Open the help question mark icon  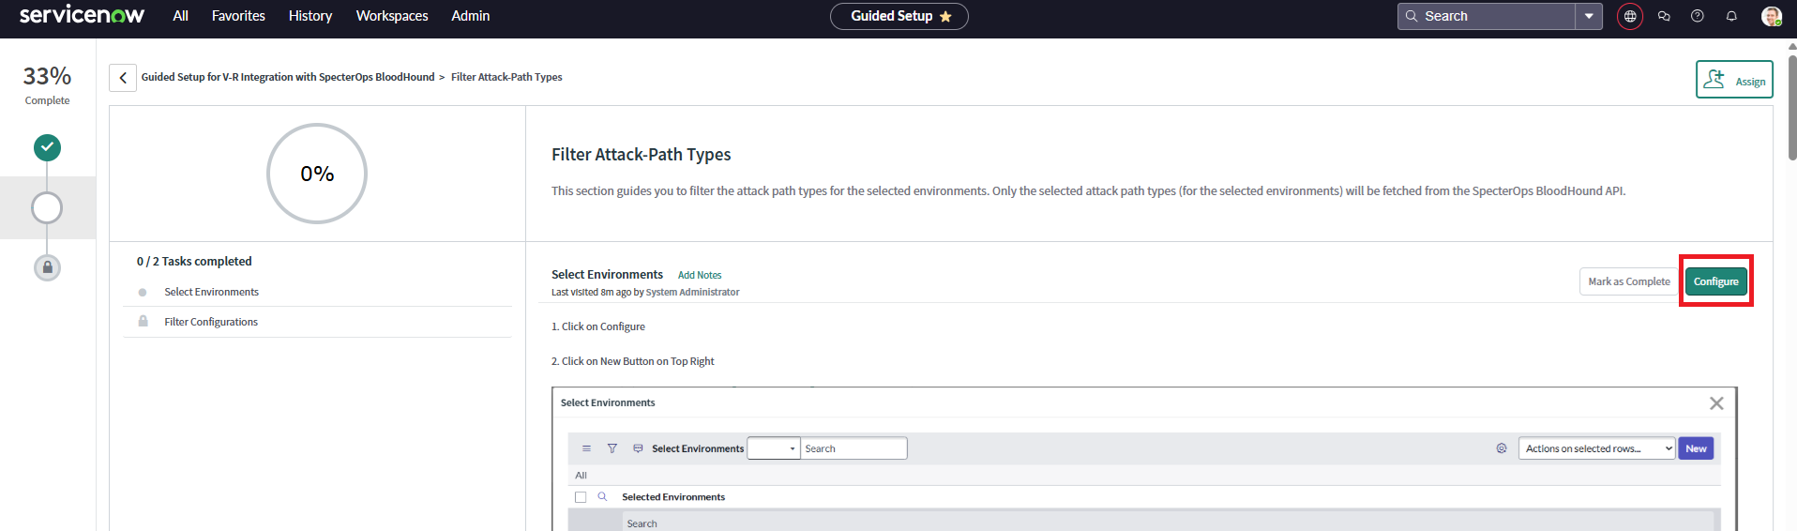click(x=1698, y=16)
